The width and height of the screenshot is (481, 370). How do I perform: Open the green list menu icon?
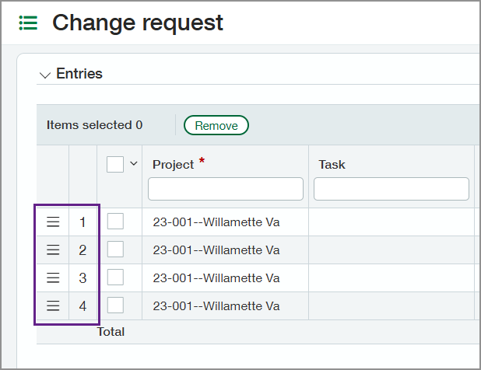(28, 23)
